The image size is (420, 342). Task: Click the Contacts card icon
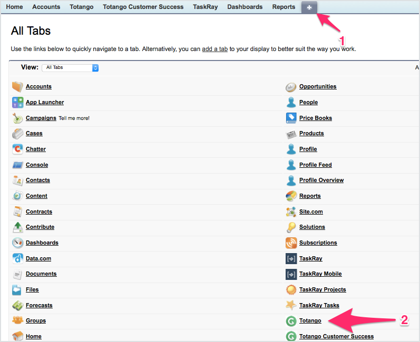pyautogui.click(x=18, y=180)
